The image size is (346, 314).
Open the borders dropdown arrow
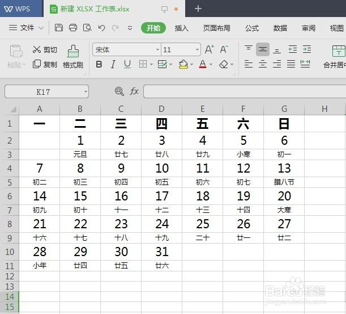tap(151, 65)
